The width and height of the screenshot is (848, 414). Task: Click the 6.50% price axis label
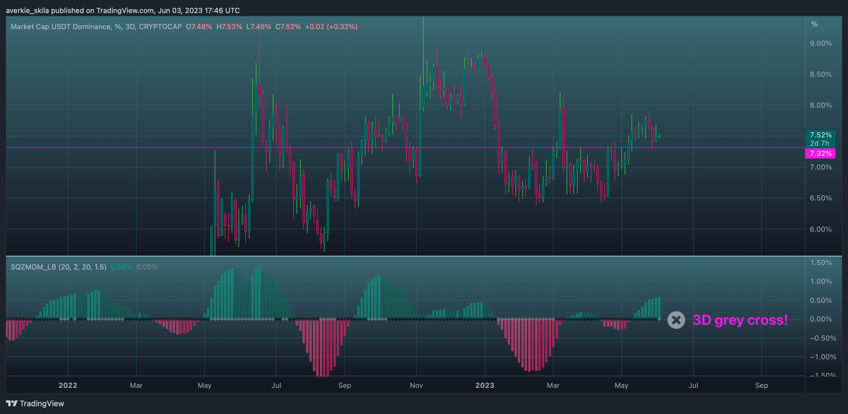click(821, 198)
